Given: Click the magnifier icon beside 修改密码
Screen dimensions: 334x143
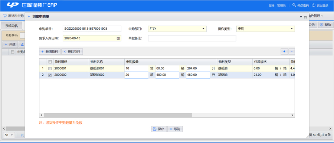Looking at the screenshot, I should coord(294,5).
